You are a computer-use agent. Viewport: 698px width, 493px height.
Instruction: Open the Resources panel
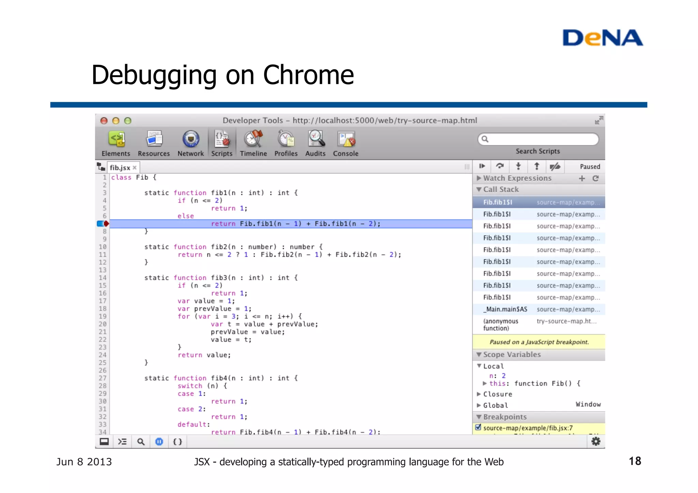[x=154, y=143]
